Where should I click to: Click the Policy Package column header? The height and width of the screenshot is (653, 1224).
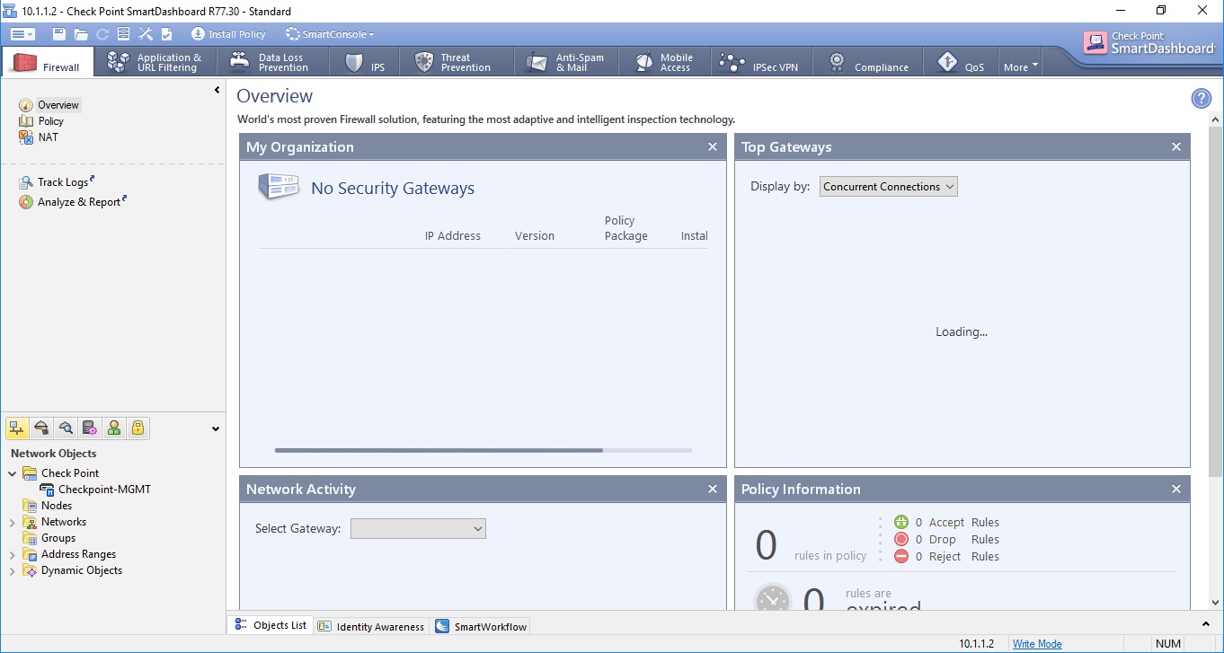point(626,228)
